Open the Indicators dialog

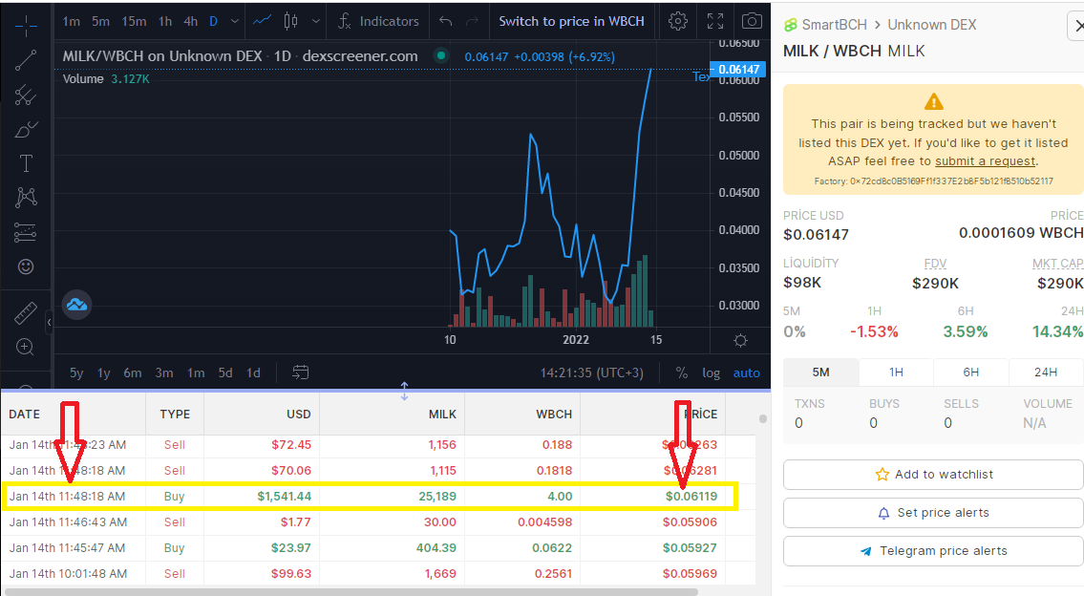(x=379, y=21)
